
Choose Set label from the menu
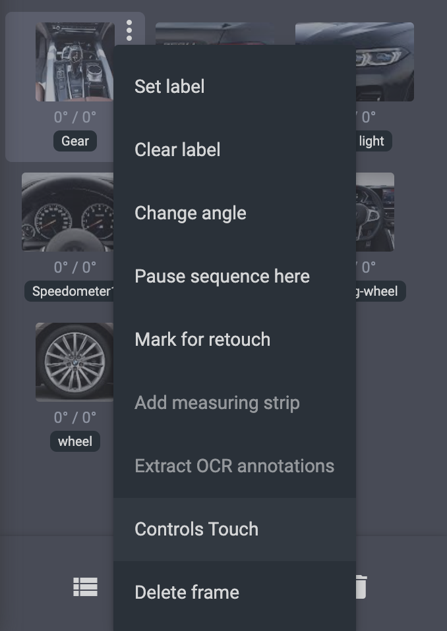[169, 86]
